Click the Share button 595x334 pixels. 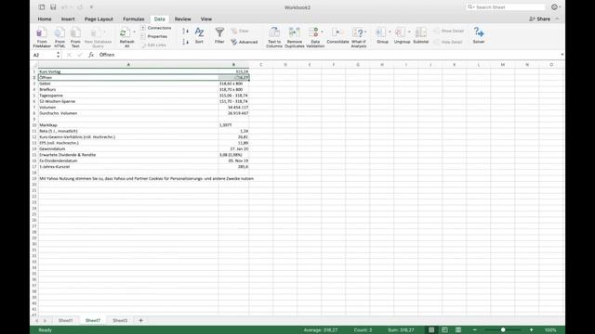pos(539,19)
